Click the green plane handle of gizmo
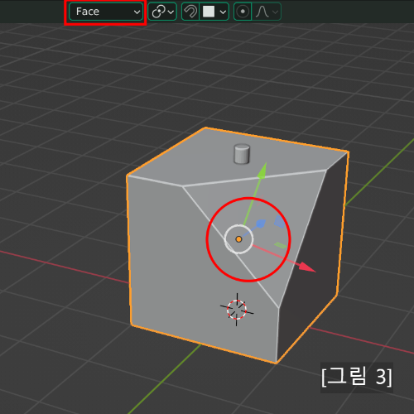This screenshot has width=414, height=414. coord(281,245)
